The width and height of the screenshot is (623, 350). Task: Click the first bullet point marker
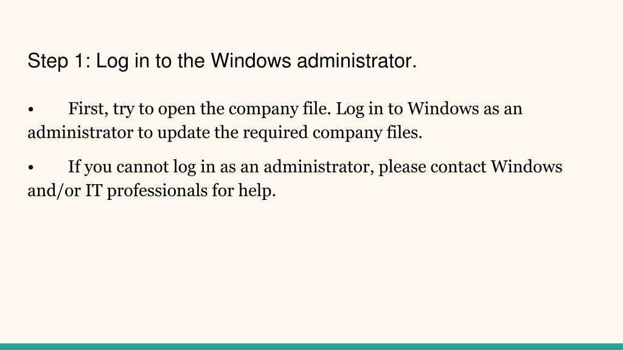(30, 109)
